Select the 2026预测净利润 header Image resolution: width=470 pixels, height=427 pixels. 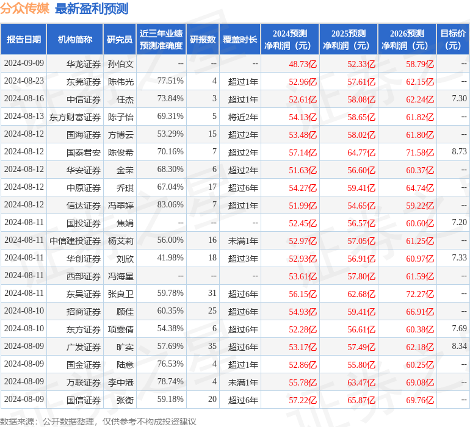(x=407, y=40)
